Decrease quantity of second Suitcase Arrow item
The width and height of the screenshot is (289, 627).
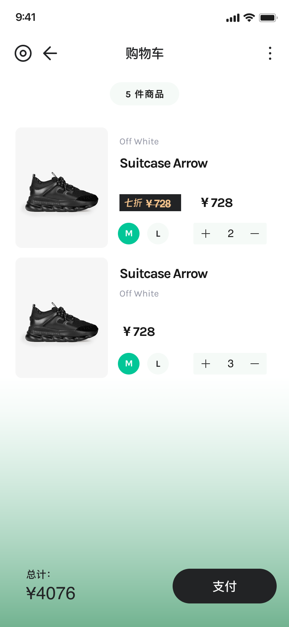[255, 364]
